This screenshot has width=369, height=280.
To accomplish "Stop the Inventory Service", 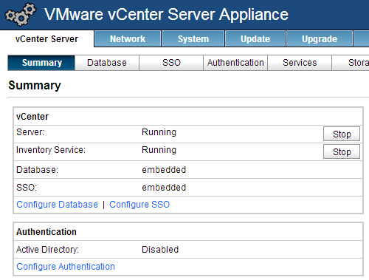I will point(342,151).
